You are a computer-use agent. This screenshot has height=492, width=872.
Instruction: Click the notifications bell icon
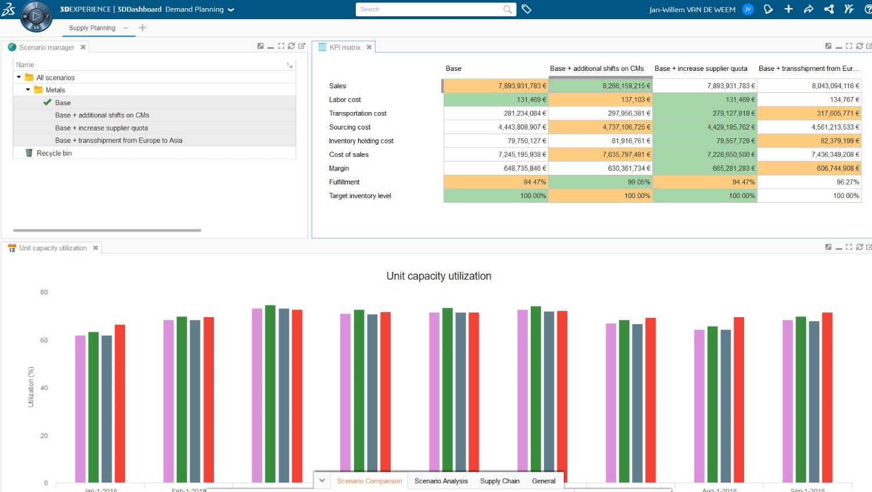[x=768, y=9]
